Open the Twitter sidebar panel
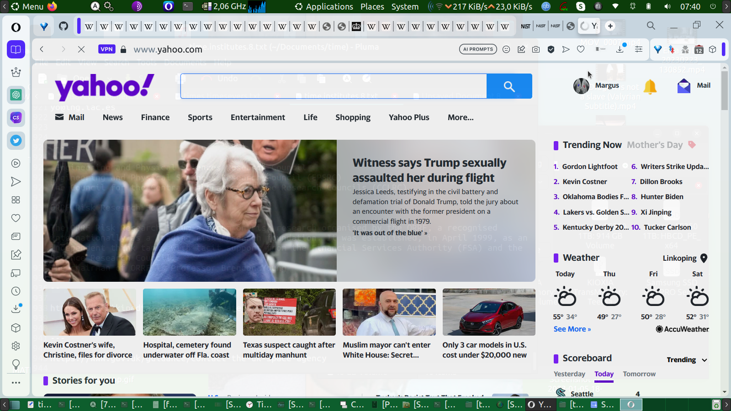Image resolution: width=731 pixels, height=411 pixels. (x=16, y=141)
